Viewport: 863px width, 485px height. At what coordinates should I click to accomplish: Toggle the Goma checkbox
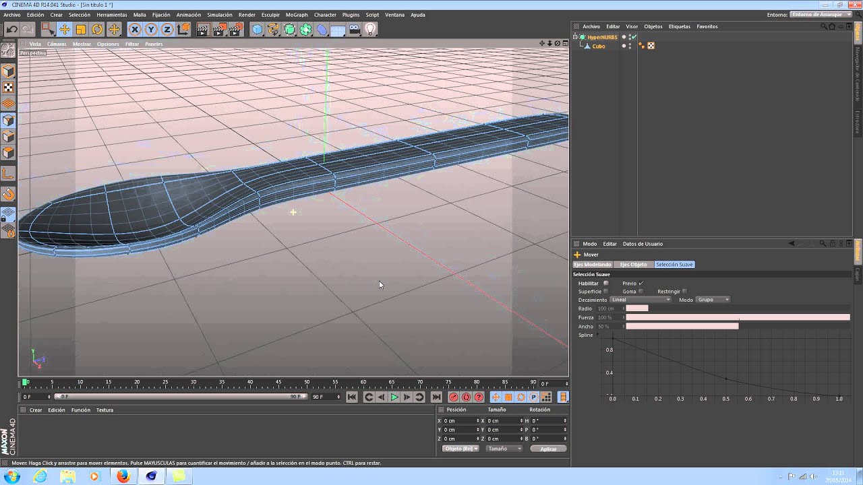[641, 291]
